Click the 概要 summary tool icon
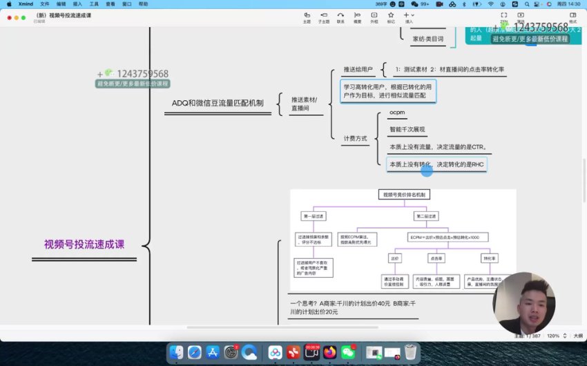 coord(357,15)
